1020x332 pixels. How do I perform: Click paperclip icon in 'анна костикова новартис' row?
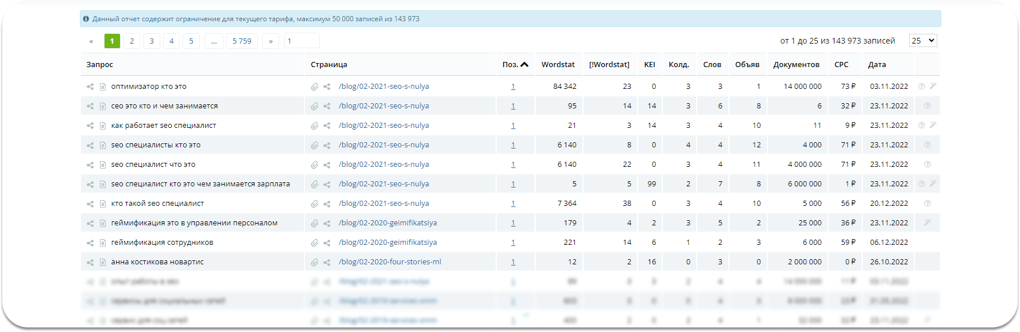point(315,263)
